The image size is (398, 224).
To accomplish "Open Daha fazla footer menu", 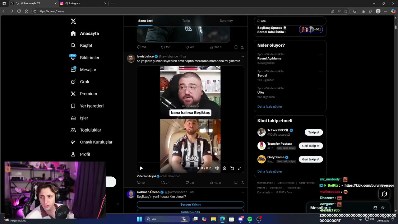I will click(265, 192).
